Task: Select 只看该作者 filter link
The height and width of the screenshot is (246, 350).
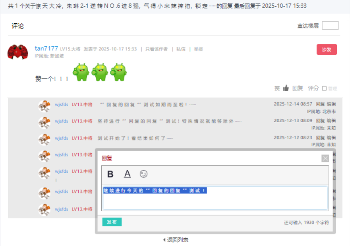Action: (x=156, y=49)
